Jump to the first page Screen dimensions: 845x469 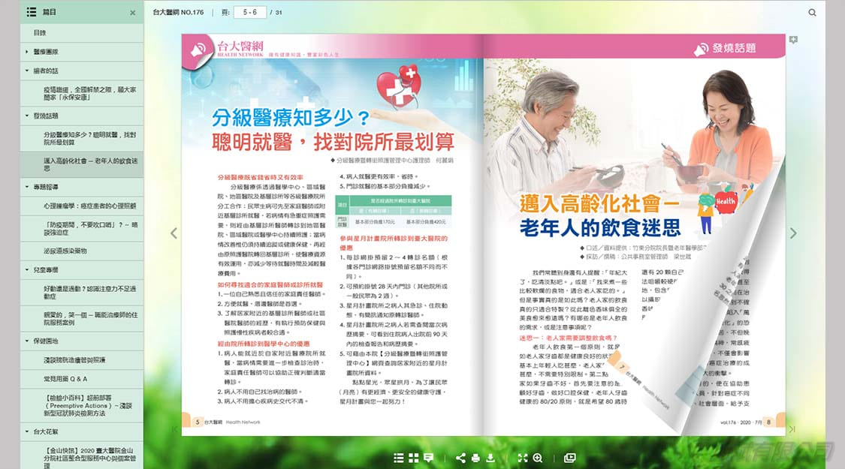[x=174, y=429]
